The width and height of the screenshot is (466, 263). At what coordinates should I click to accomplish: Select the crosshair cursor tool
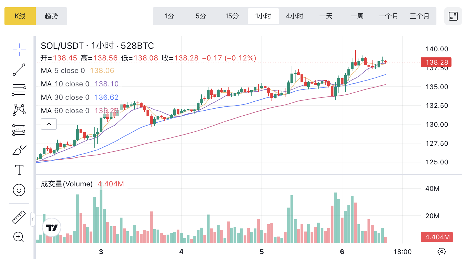point(19,50)
